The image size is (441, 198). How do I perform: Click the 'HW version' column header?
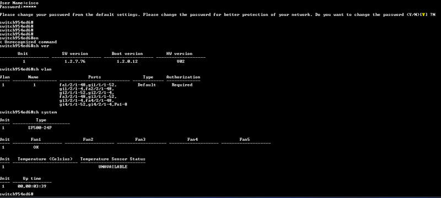click(x=180, y=53)
